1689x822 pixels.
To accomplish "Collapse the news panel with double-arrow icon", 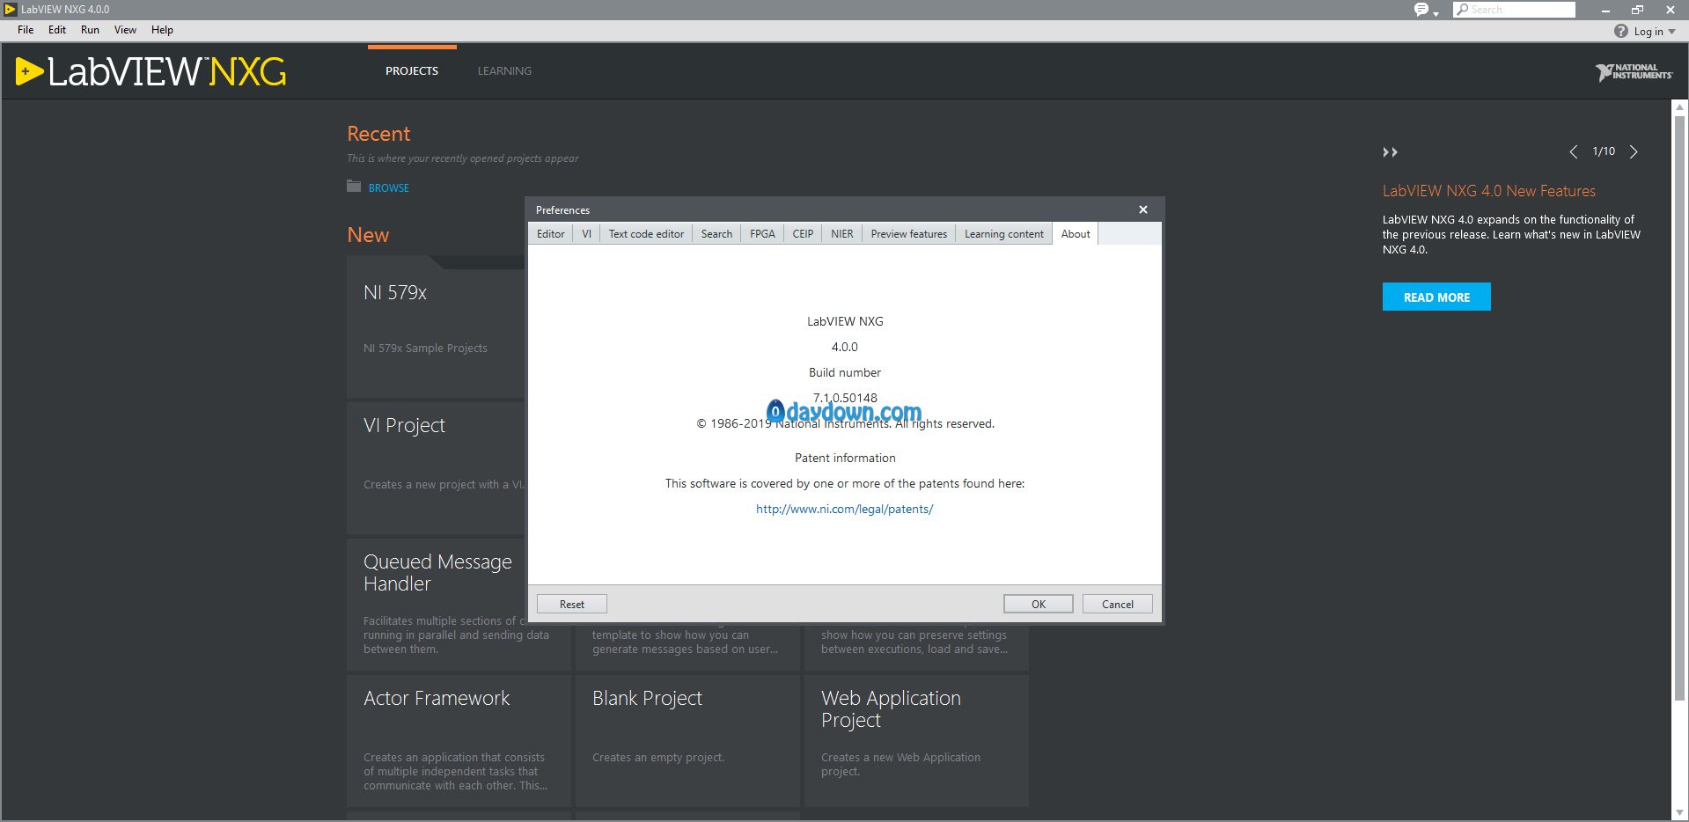I will tap(1390, 152).
